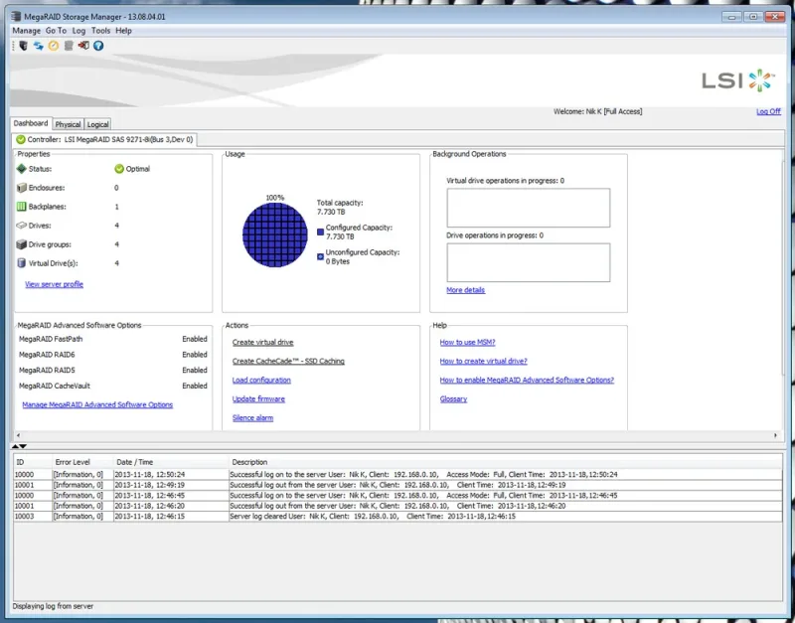Switch to the Physical tab
The width and height of the screenshot is (795, 623).
(68, 124)
